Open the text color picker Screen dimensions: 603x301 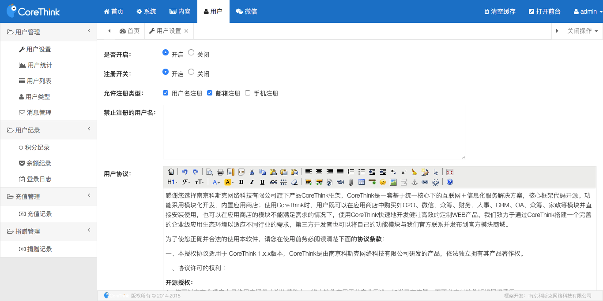click(216, 182)
